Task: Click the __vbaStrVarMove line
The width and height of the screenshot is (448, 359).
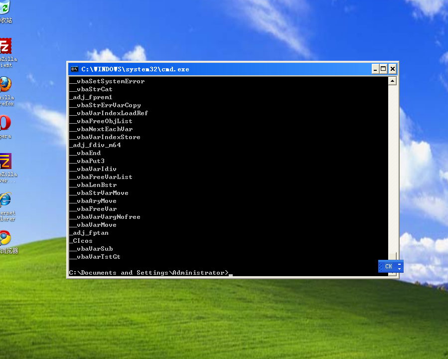Action: pyautogui.click(x=99, y=193)
